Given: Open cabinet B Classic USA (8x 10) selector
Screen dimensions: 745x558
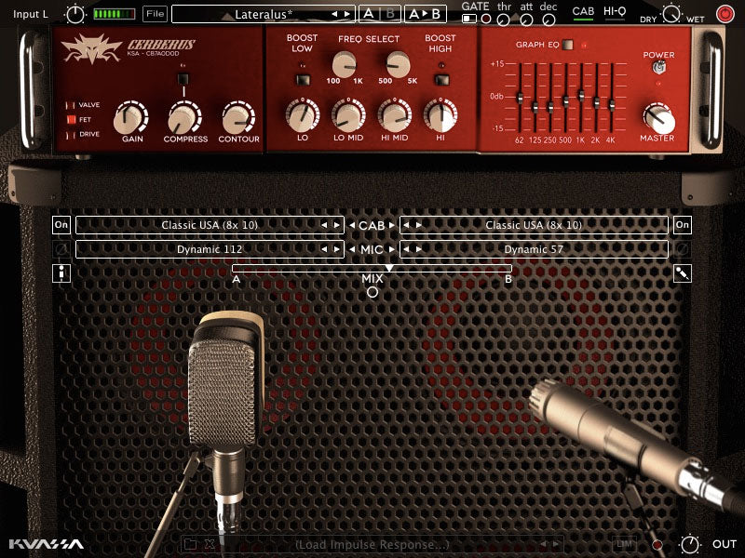Looking at the screenshot, I should pyautogui.click(x=534, y=225).
